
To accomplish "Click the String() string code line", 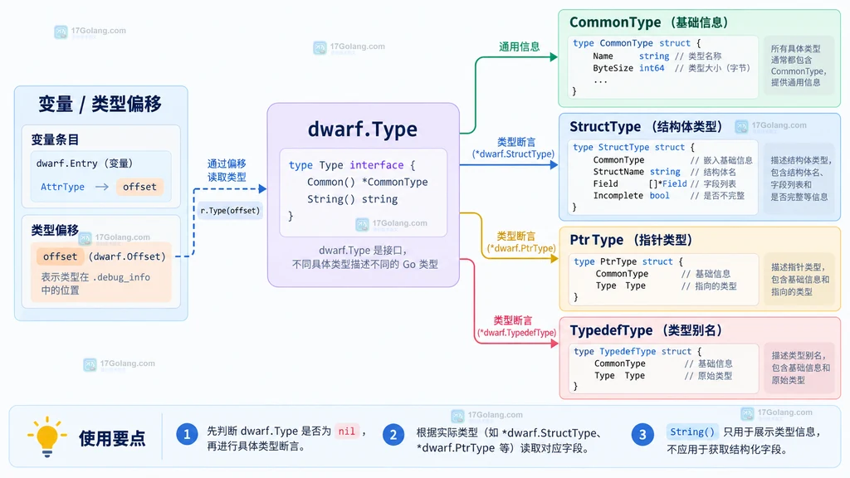I will pyautogui.click(x=352, y=199).
